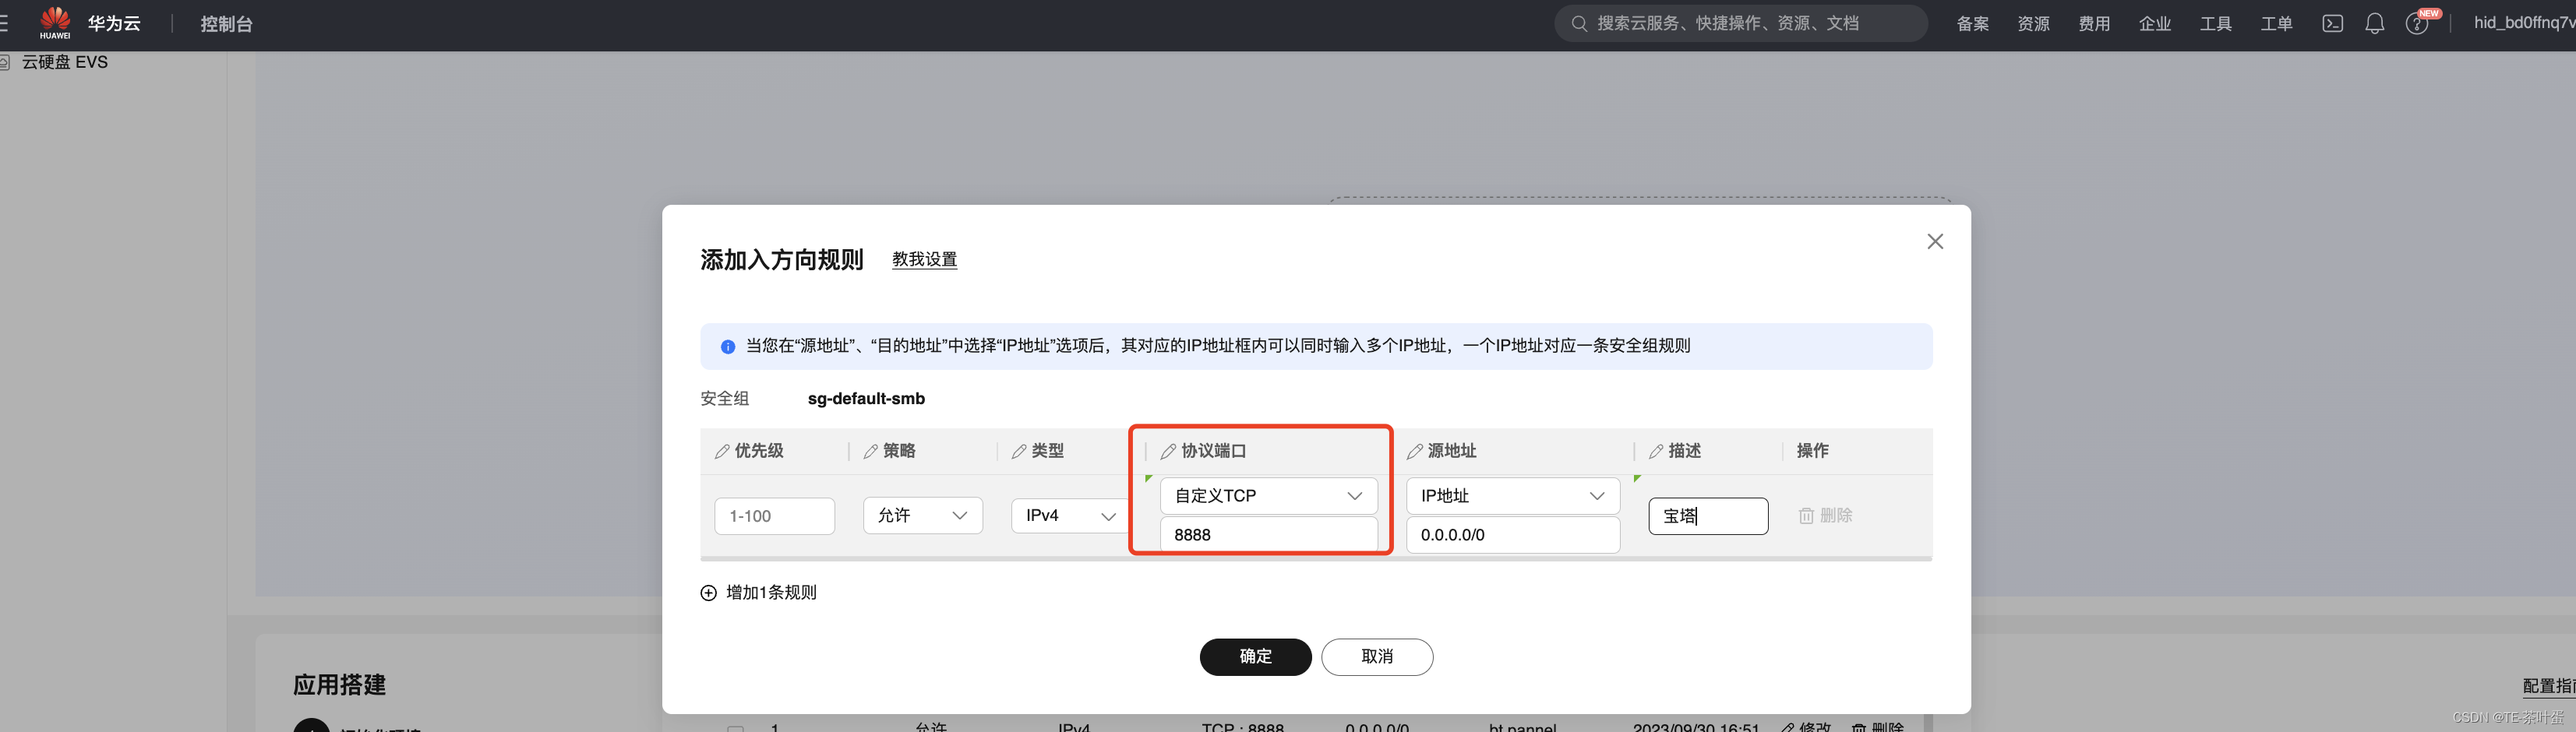Viewport: 2576px width, 732px height.
Task: Click the port field containing 8888
Action: tap(1268, 535)
